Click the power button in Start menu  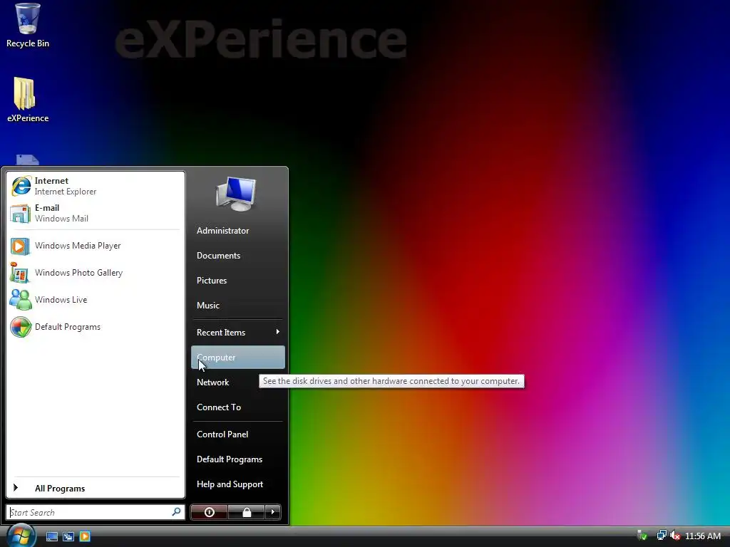tap(209, 512)
